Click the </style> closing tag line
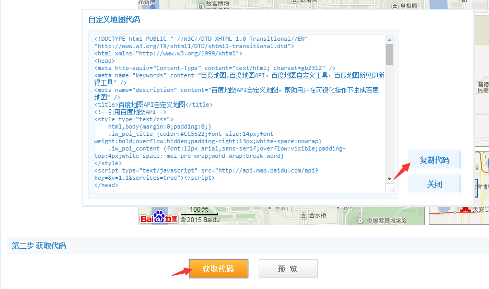Viewport: 489px width, 289px height. (x=108, y=163)
